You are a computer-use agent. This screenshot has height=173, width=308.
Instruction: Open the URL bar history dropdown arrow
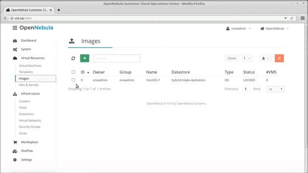click(285, 18)
